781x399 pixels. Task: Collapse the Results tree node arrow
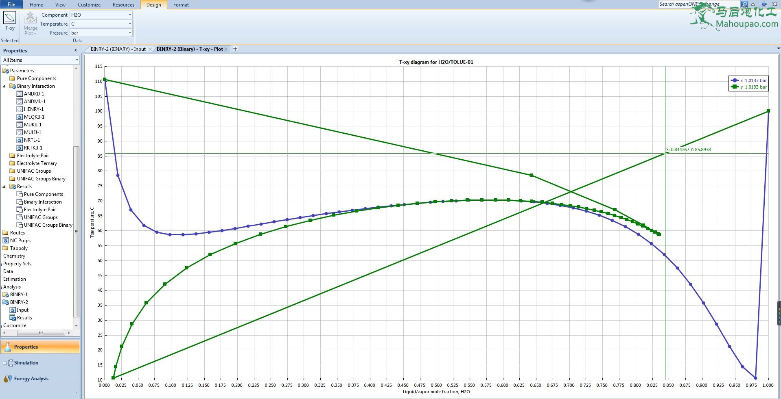click(4, 186)
